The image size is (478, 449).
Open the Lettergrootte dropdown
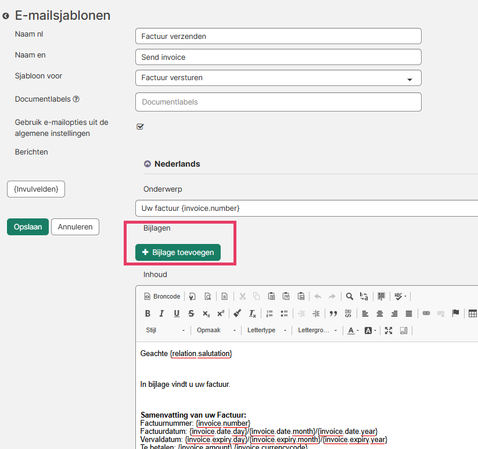[x=317, y=331]
